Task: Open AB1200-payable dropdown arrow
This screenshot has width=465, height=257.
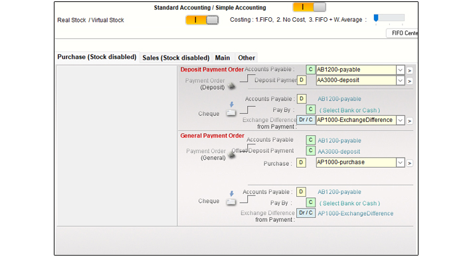Action: point(401,70)
